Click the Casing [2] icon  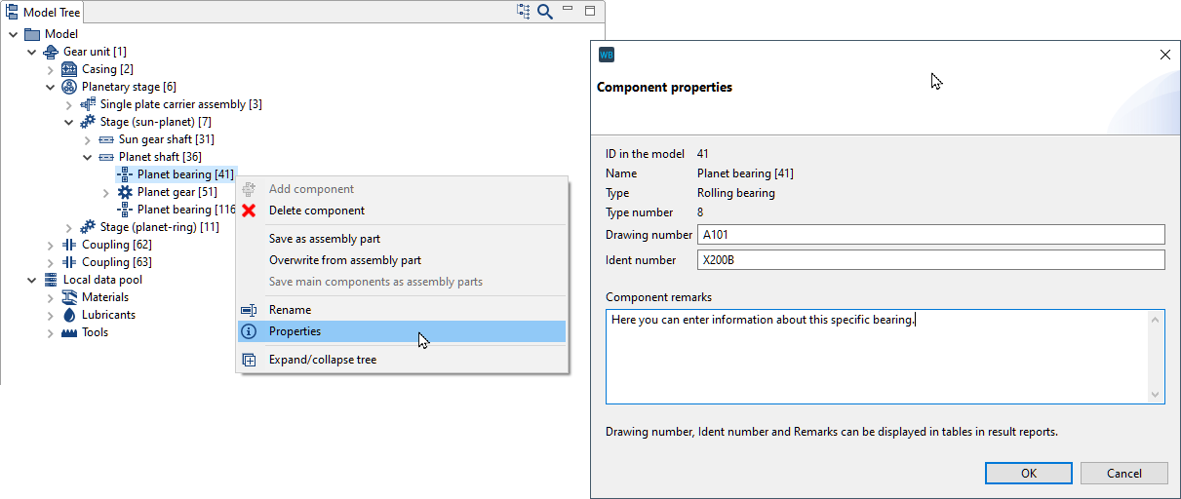click(69, 69)
